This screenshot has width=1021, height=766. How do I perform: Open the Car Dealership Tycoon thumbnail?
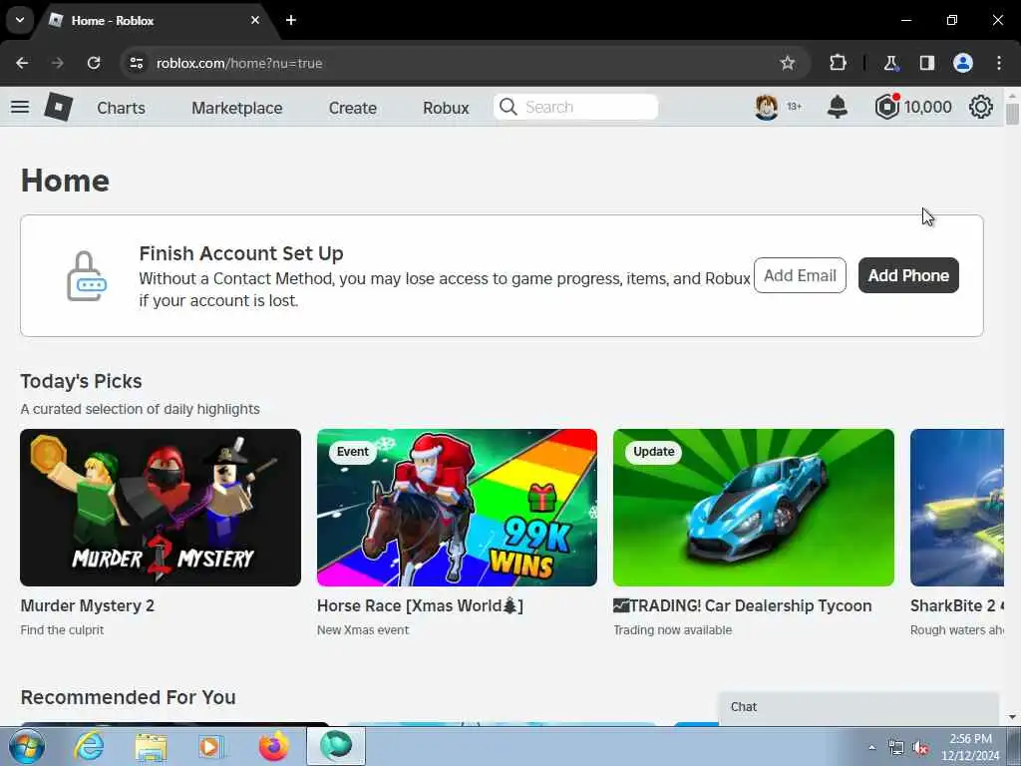coord(754,508)
